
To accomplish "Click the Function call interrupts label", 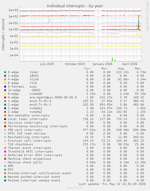I will [30, 141].
